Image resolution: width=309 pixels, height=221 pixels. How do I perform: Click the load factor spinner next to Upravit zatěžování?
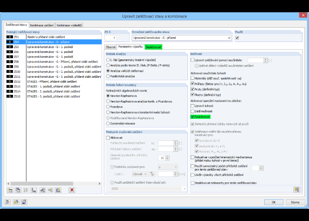(x=265, y=60)
